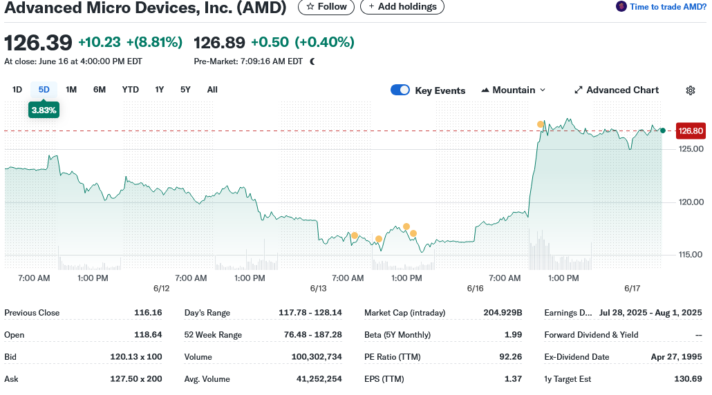This screenshot has height=395, width=712.
Task: Click Avg. Volume value 41,252,254
Action: (319, 378)
